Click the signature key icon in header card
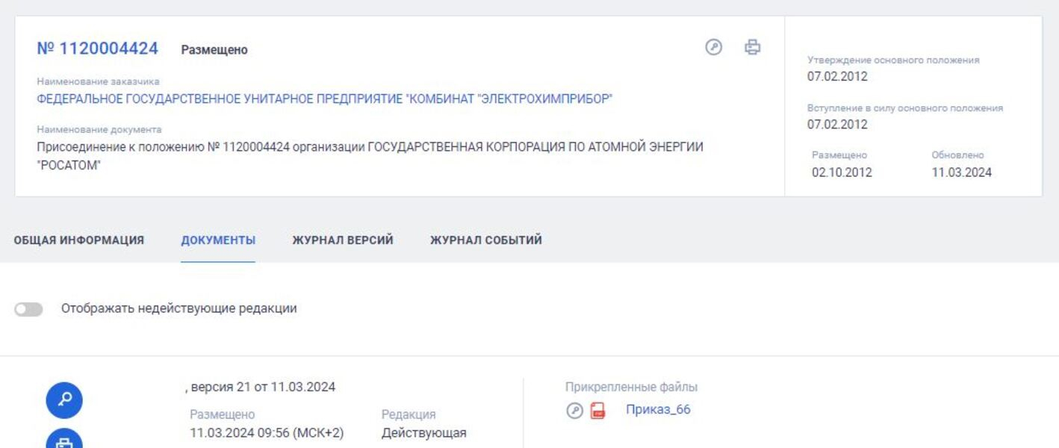The height and width of the screenshot is (448, 1059). [714, 47]
